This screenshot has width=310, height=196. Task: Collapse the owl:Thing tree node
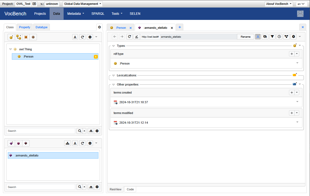click(x=11, y=49)
